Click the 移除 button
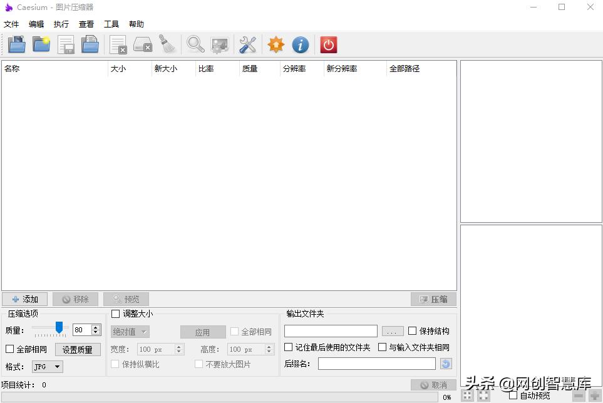 (75, 299)
